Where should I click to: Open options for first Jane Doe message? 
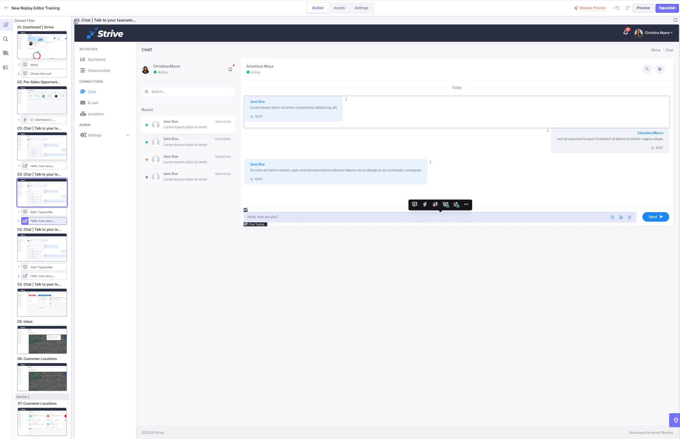346,99
